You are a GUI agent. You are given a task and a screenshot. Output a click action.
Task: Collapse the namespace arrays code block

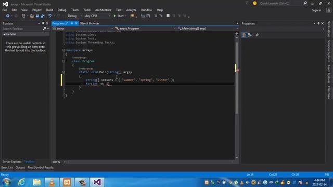click(63, 50)
